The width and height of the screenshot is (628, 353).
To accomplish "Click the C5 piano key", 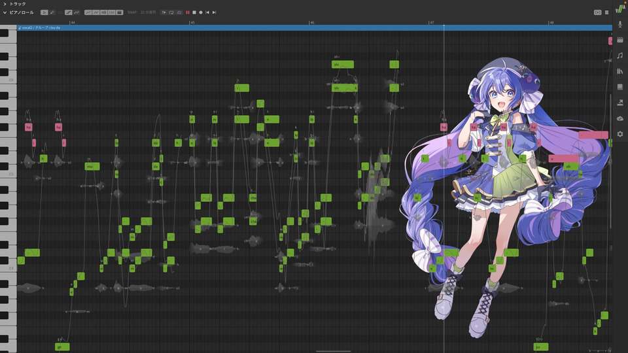I will [9, 174].
